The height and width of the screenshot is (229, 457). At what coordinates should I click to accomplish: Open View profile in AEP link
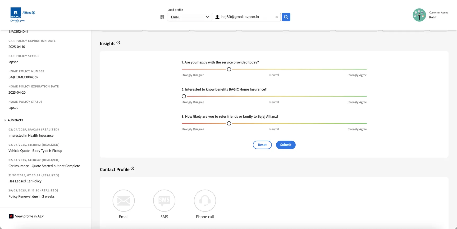pyautogui.click(x=29, y=216)
